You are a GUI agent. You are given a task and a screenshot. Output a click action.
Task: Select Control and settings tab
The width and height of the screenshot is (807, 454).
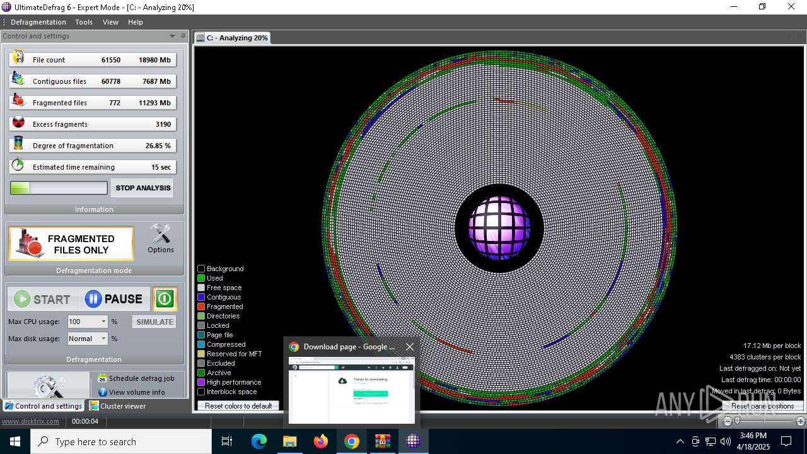(43, 406)
